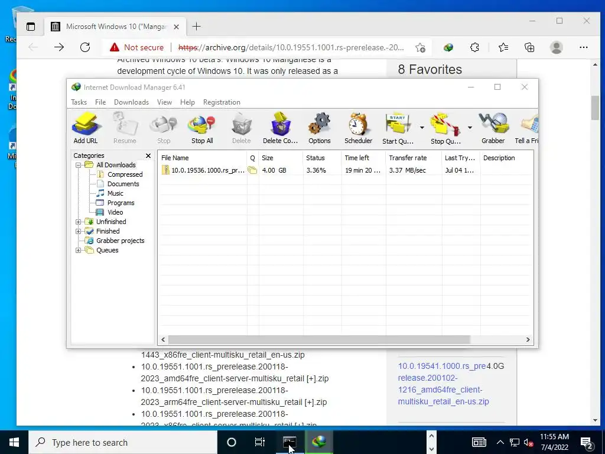605x454 pixels.
Task: Add page to favorites star icon
Action: (421, 47)
